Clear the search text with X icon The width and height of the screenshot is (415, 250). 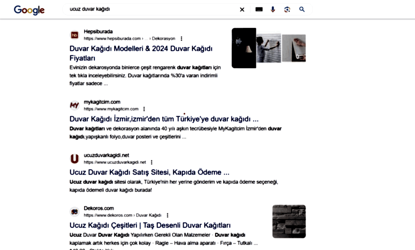coord(242,10)
